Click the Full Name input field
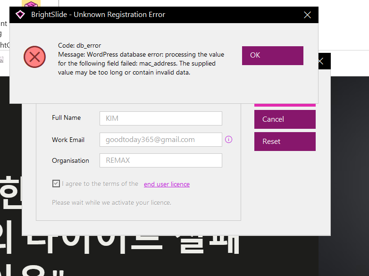Screen dimensions: 369x276 pos(161,118)
